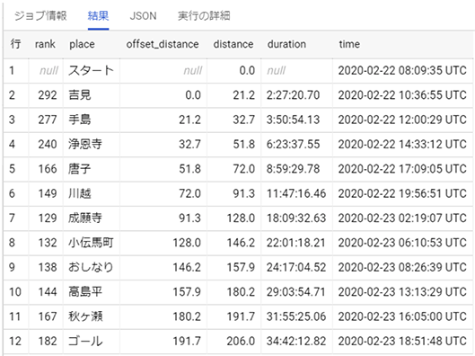Click time 2020-02-22 12:00:29 UTC
Screen dimensions: 475x356
(x=402, y=120)
